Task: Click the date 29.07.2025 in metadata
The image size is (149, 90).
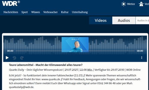Action: (x=71, y=70)
